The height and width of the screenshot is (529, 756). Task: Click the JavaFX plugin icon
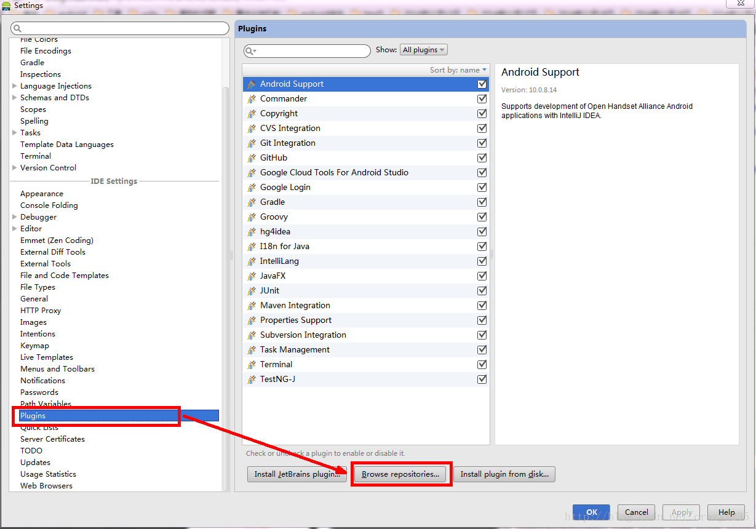pos(252,276)
